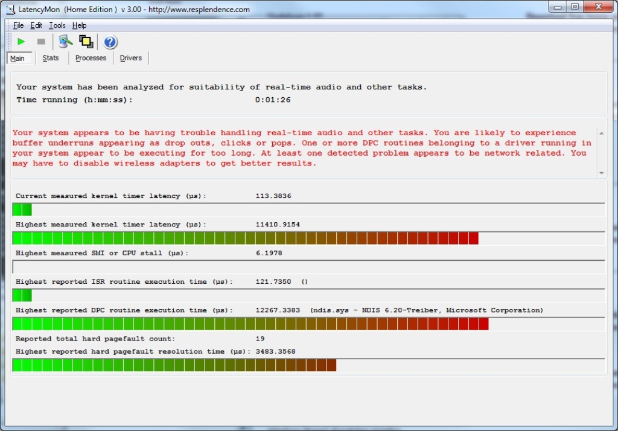Click the warning text scrollbar up arrow
The image size is (618, 431).
[x=602, y=133]
